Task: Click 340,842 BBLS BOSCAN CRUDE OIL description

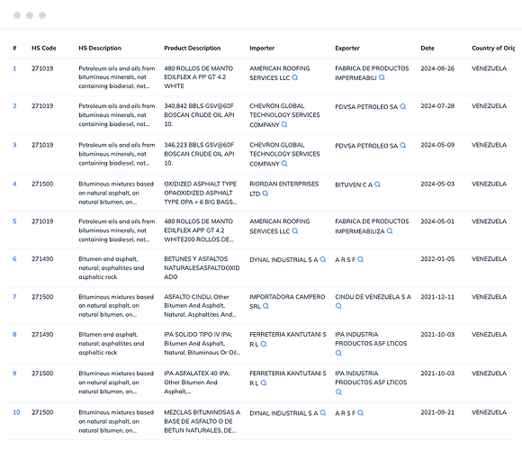Action: click(x=199, y=115)
